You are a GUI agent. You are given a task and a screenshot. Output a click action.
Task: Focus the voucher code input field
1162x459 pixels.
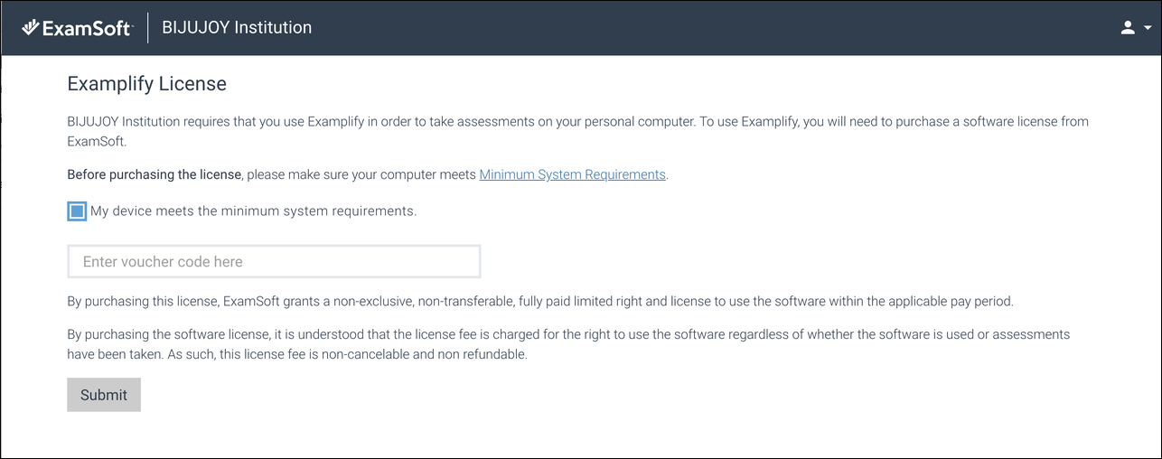coord(274,261)
